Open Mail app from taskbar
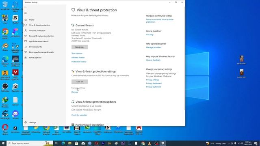260x146 pixels. pos(83,143)
